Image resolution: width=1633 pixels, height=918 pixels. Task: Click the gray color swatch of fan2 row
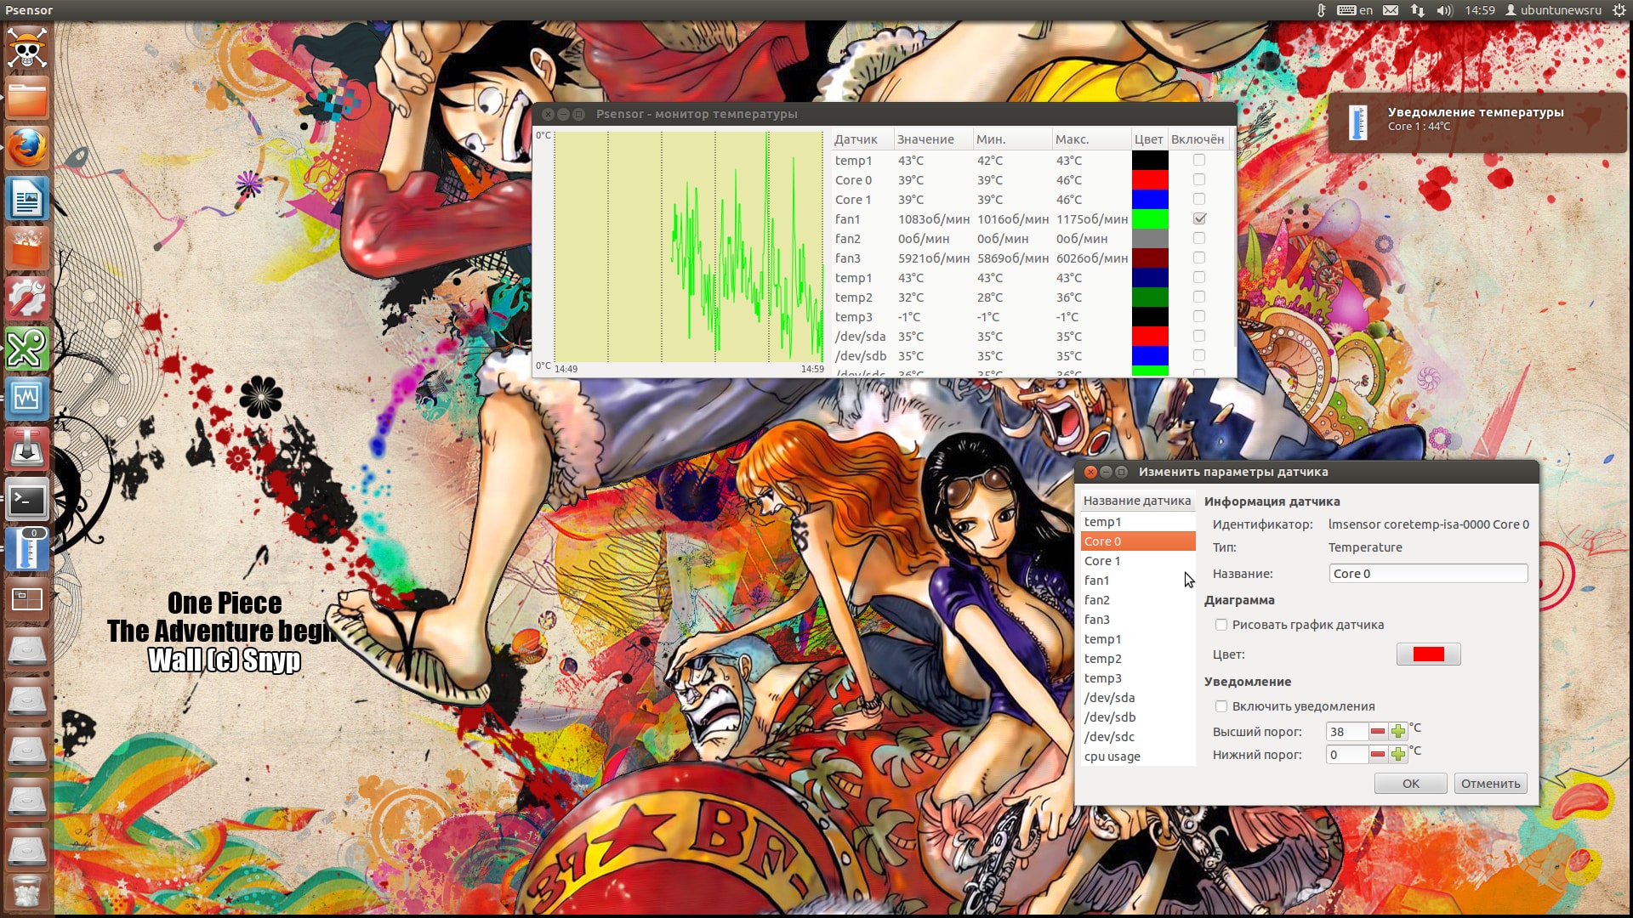pos(1150,239)
